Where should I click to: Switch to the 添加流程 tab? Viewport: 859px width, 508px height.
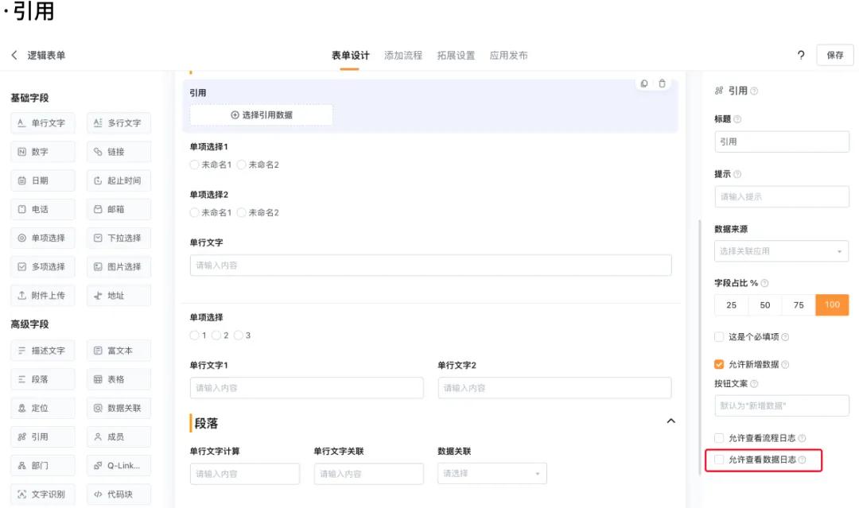click(403, 56)
